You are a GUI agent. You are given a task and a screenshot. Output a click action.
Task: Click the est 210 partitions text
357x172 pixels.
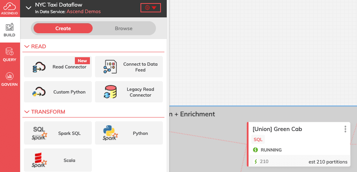tap(328, 162)
